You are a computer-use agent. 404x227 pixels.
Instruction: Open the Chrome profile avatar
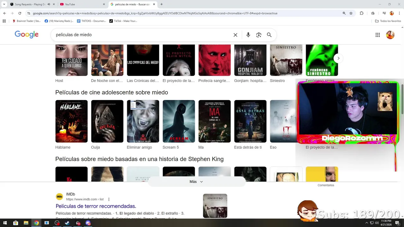392,13
